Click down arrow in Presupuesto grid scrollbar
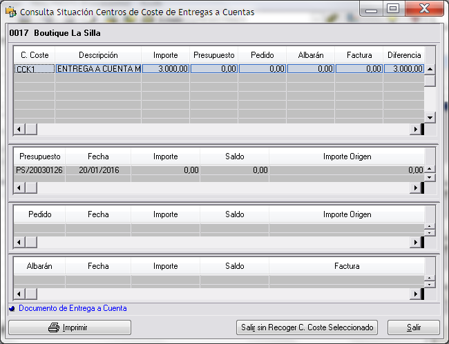This screenshot has width=449, height=344. coord(430,177)
